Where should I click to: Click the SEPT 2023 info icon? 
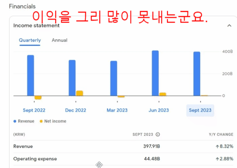[x=158, y=134]
